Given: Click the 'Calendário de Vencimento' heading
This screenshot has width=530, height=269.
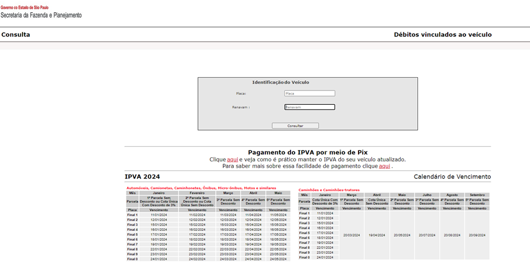Looking at the screenshot, I should (x=452, y=177).
